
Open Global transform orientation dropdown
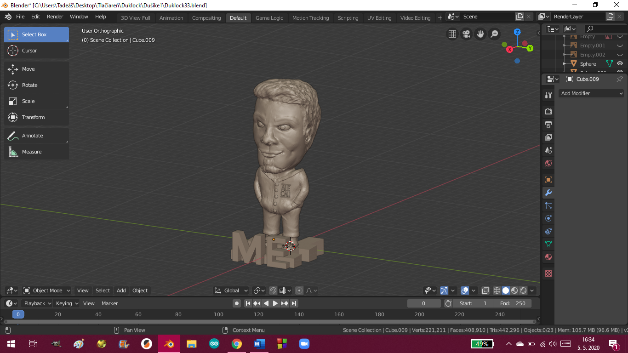[x=231, y=290]
